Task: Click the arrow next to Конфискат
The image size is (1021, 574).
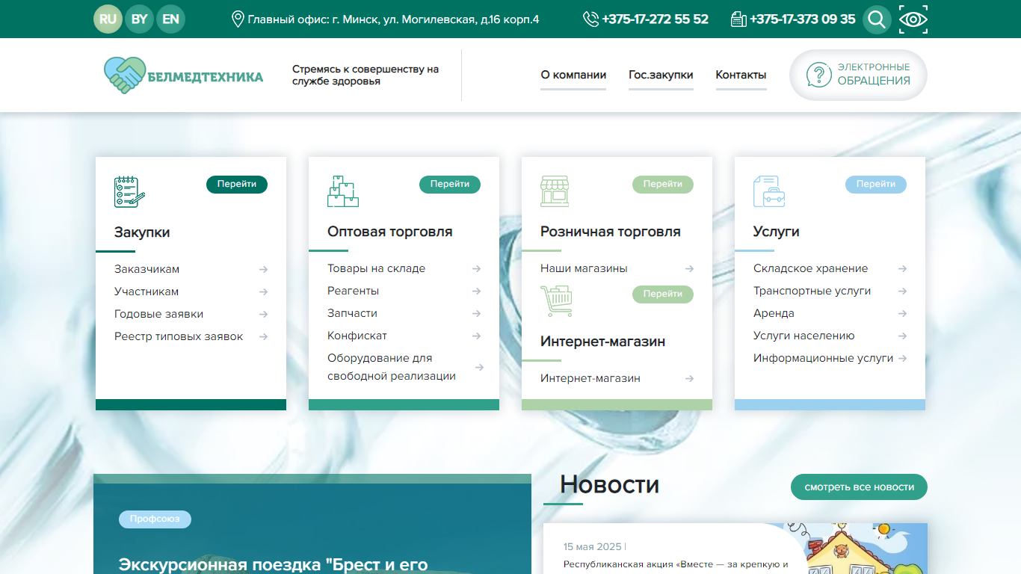Action: coord(477,336)
